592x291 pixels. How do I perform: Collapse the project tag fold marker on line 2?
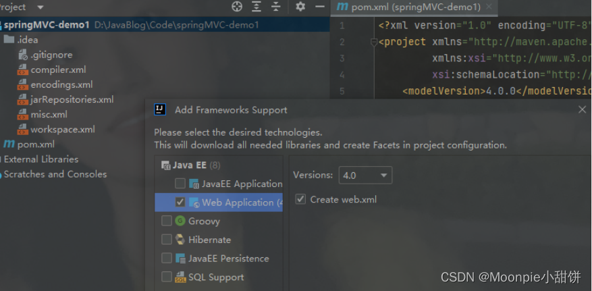pos(374,43)
